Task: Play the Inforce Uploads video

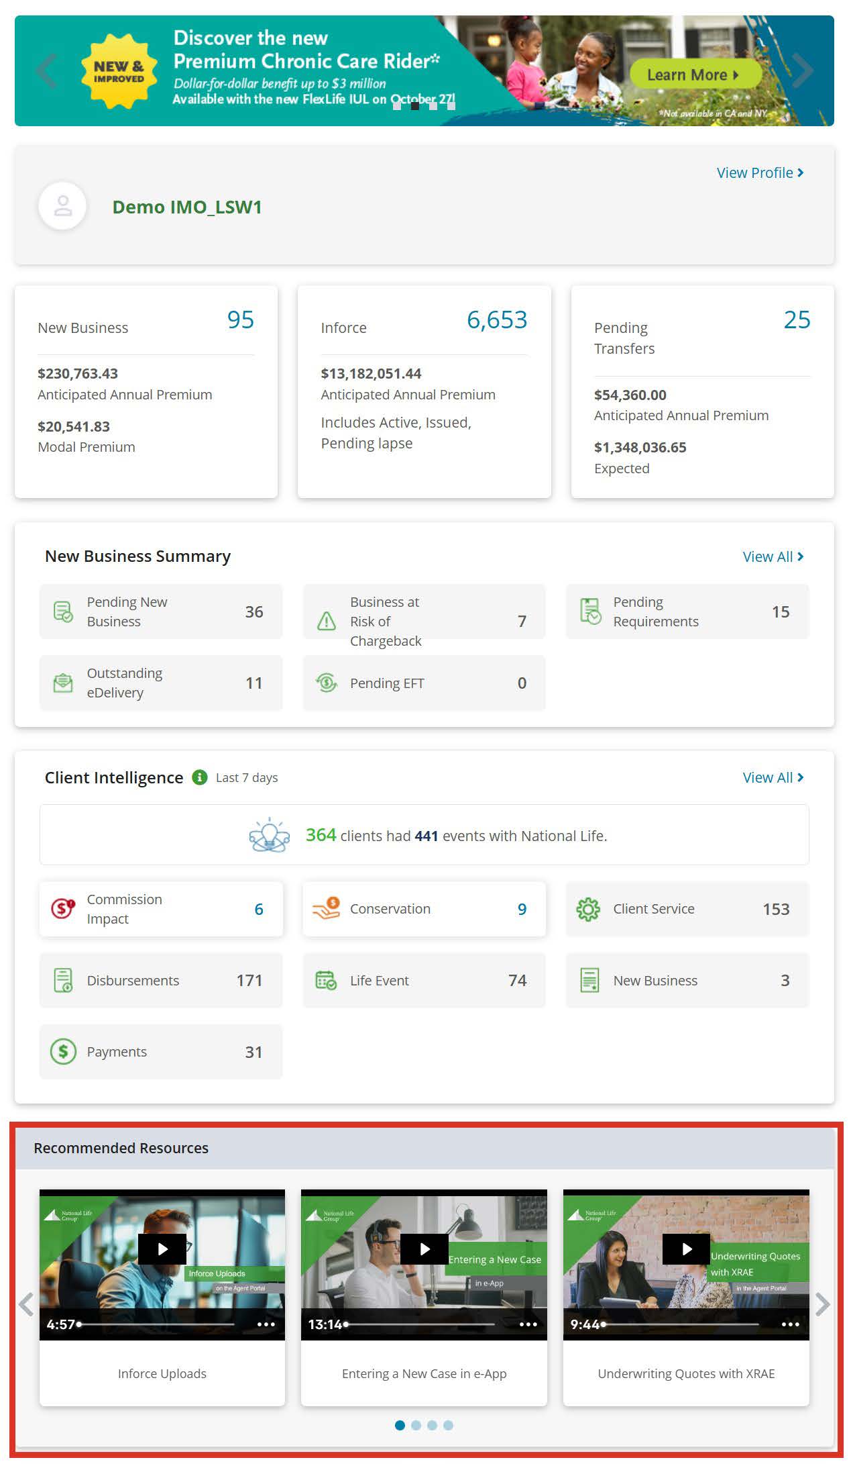Action: [162, 1249]
